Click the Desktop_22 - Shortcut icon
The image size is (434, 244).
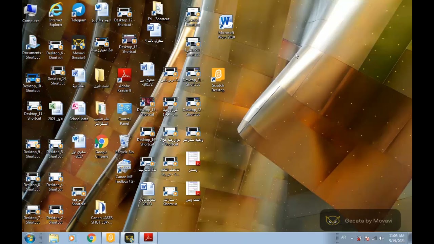click(x=193, y=106)
